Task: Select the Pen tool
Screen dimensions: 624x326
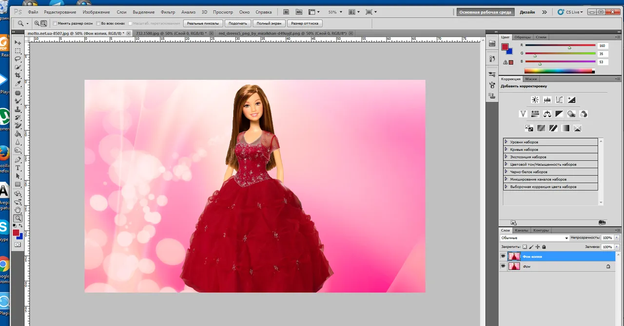Action: [x=18, y=160]
